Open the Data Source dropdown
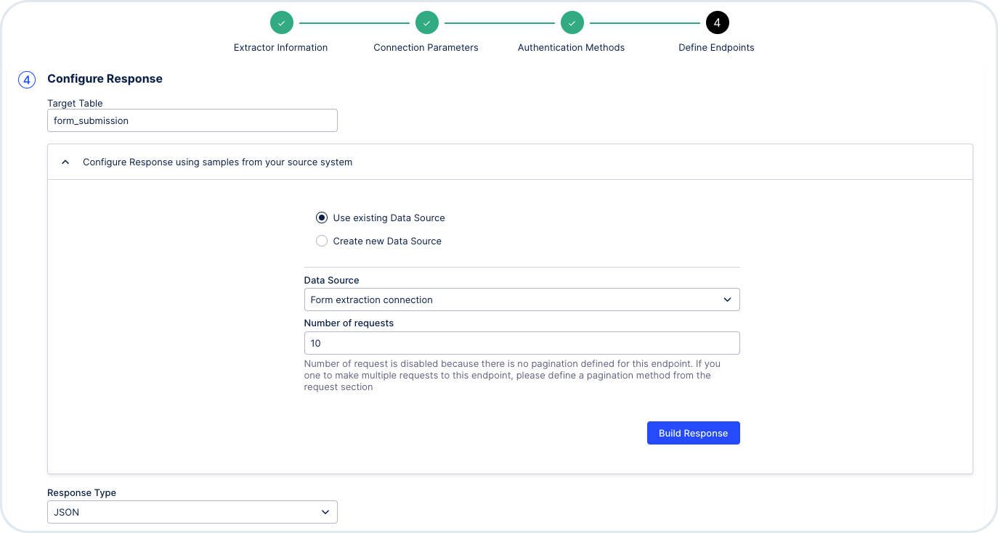This screenshot has width=998, height=533. [522, 299]
